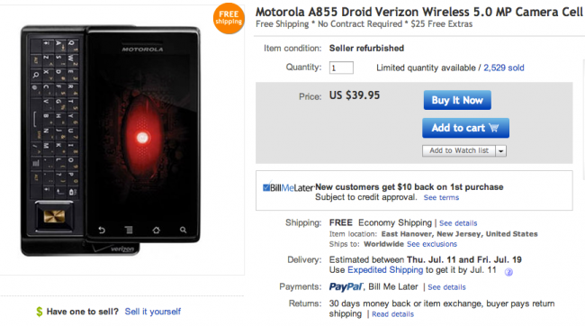
Task: Open payments See details link
Action: 446,287
